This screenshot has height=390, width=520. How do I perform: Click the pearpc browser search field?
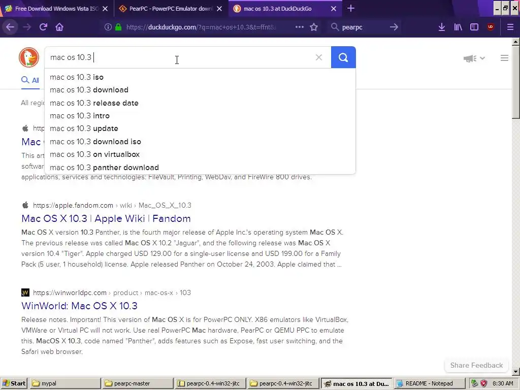[x=363, y=27]
